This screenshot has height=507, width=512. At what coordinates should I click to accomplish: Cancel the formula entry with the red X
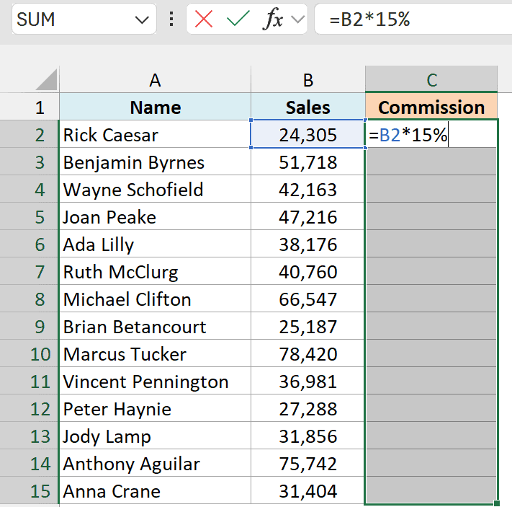(203, 19)
